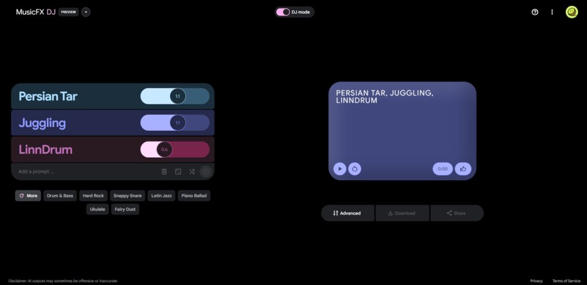Add the Piano Ballad suggestion chip
This screenshot has height=285, width=587.
click(194, 196)
